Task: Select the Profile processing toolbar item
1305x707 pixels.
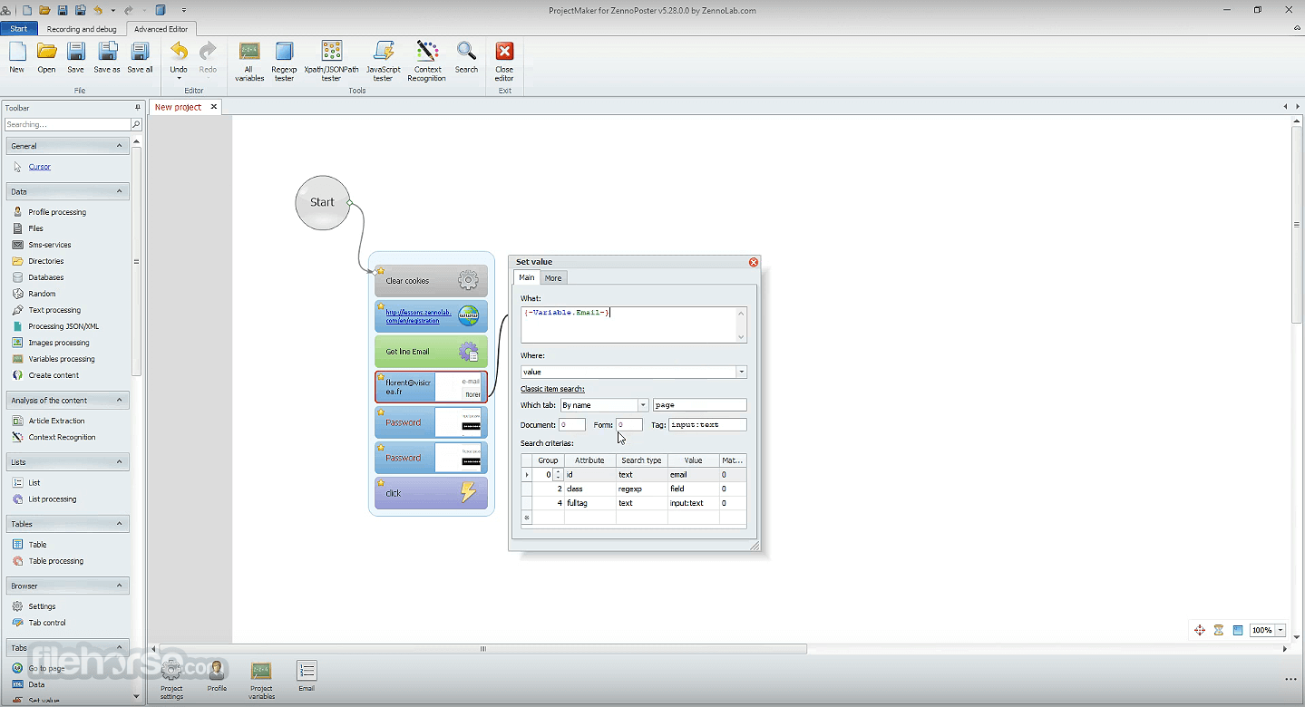Action: (x=57, y=212)
